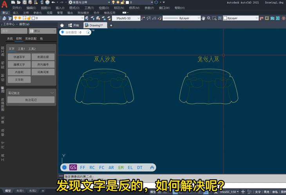
Task: Add a new drawing tab with plus icon
Action: click(111, 25)
